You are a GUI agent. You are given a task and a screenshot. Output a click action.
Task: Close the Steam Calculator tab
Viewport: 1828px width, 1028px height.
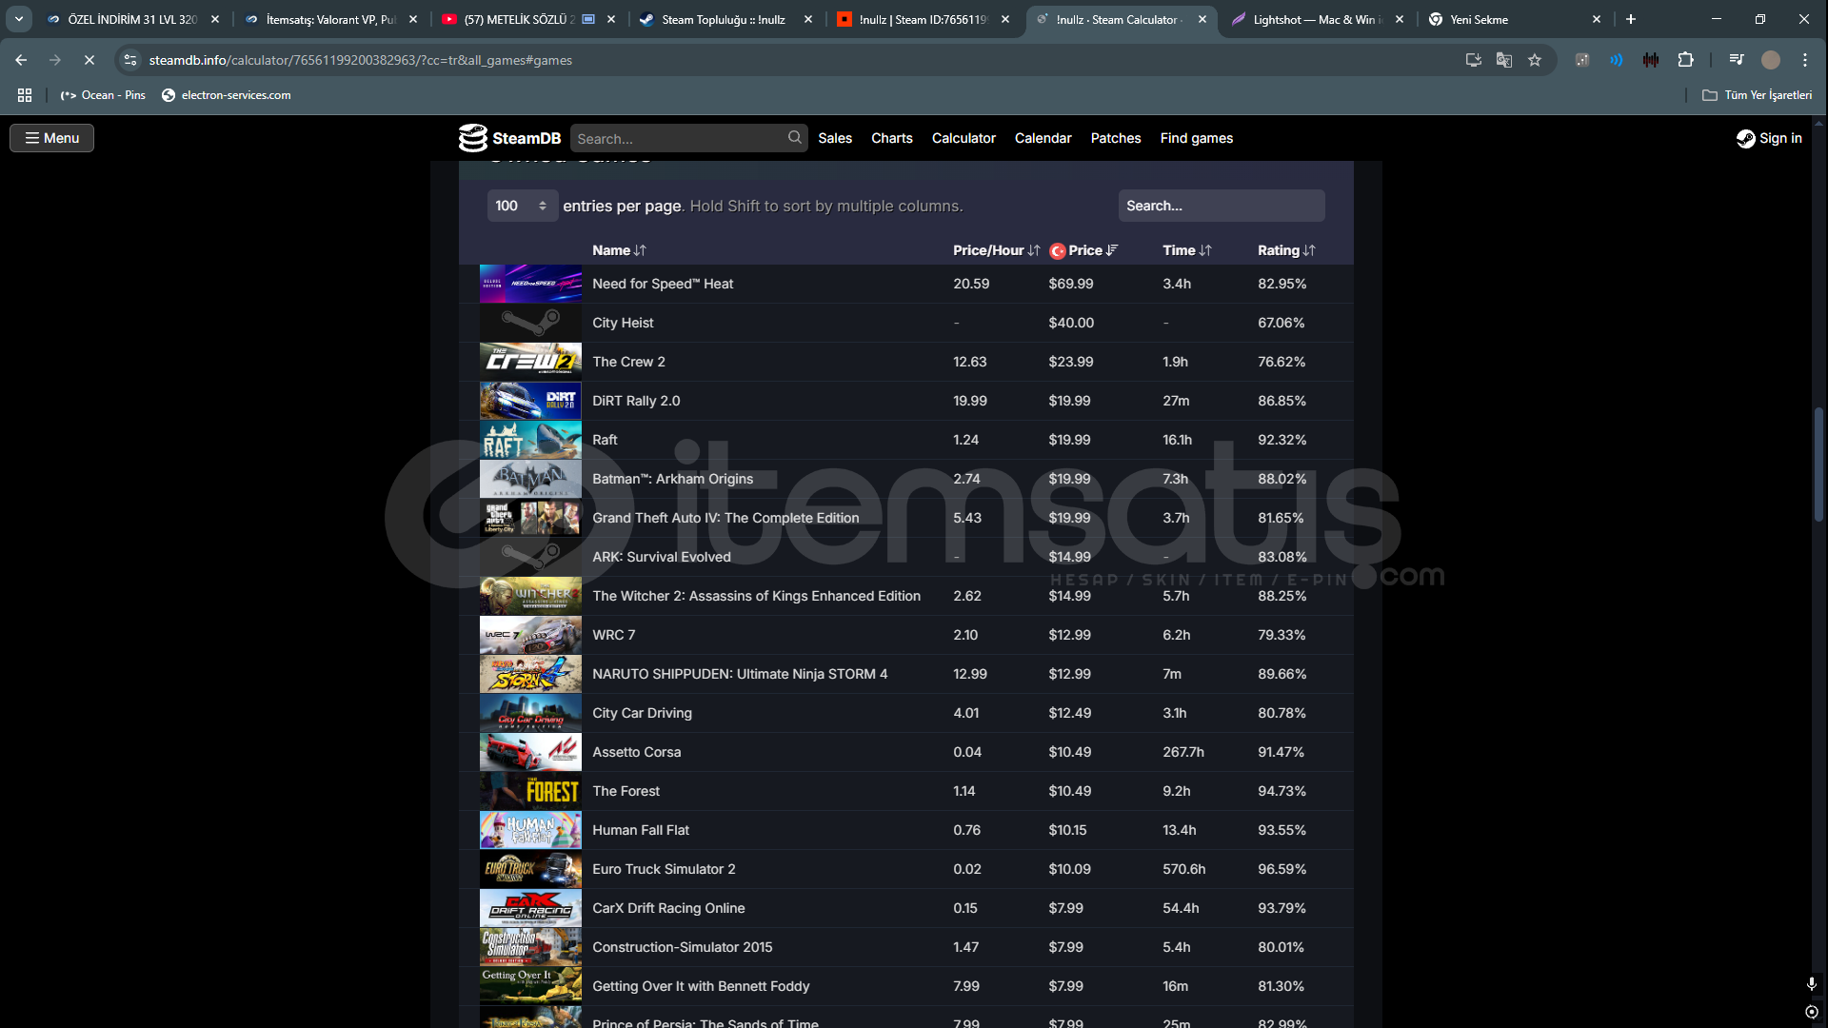click(1202, 19)
